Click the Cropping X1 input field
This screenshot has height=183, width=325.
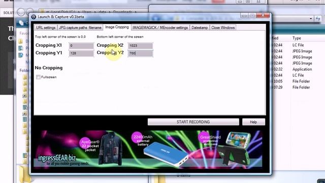pyautogui.click(x=81, y=46)
